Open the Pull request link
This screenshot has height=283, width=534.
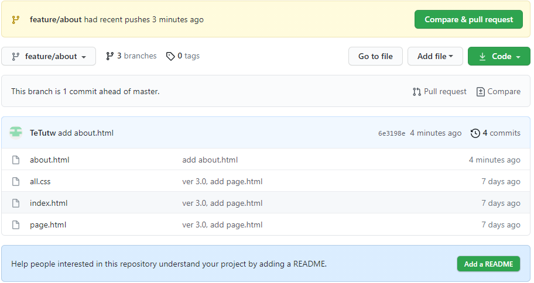tap(440, 91)
